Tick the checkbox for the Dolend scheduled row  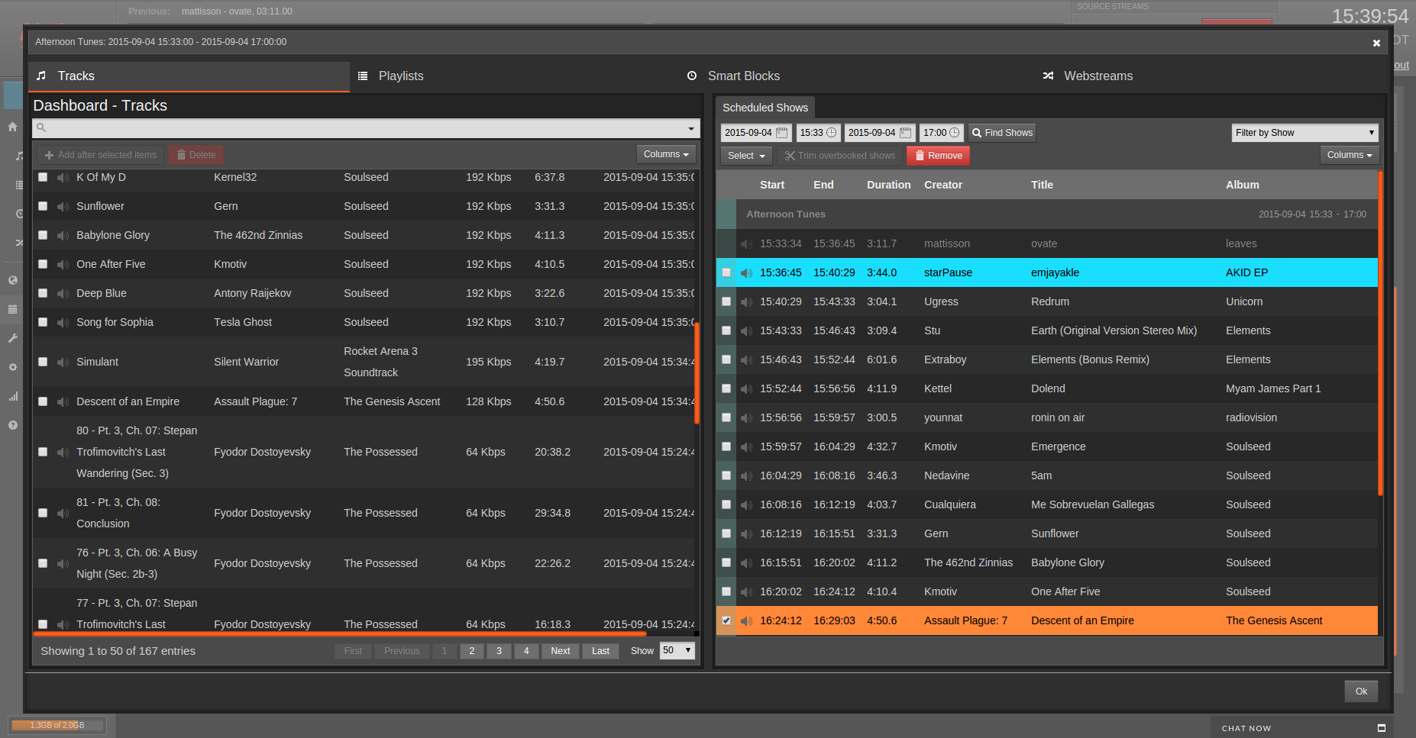[x=726, y=389]
